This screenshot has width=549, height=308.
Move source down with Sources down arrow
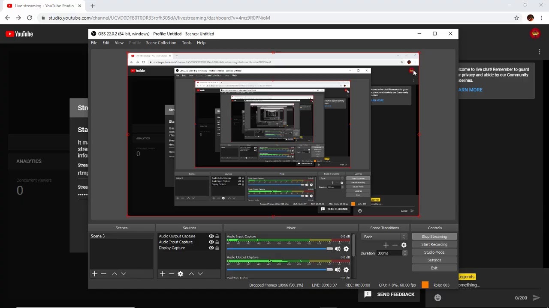click(x=200, y=274)
